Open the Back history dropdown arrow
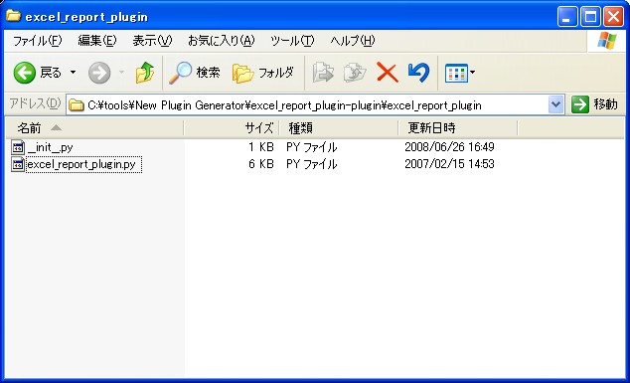630x383 pixels. click(x=73, y=73)
